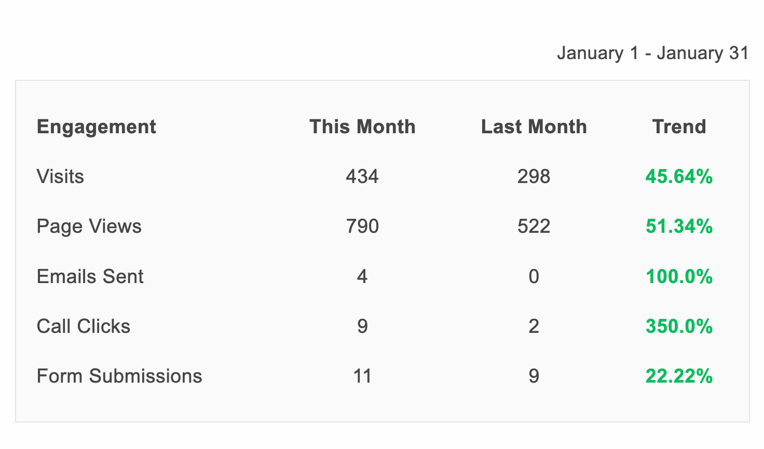Select the 22.22% Form Submissions trend
The image size is (764, 449).
[x=679, y=376]
